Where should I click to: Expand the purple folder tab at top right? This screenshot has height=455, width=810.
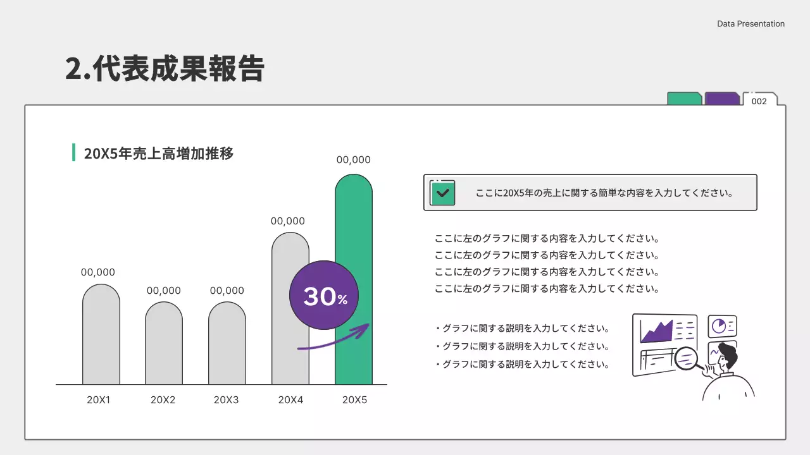(x=721, y=99)
